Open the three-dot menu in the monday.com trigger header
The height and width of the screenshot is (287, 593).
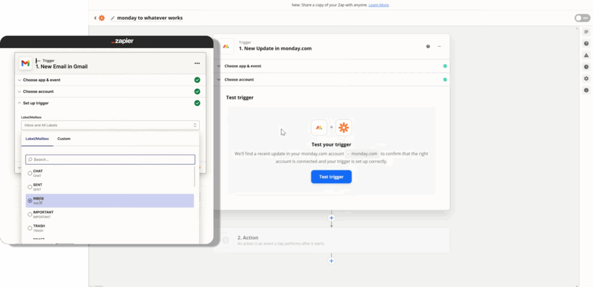[x=439, y=46]
